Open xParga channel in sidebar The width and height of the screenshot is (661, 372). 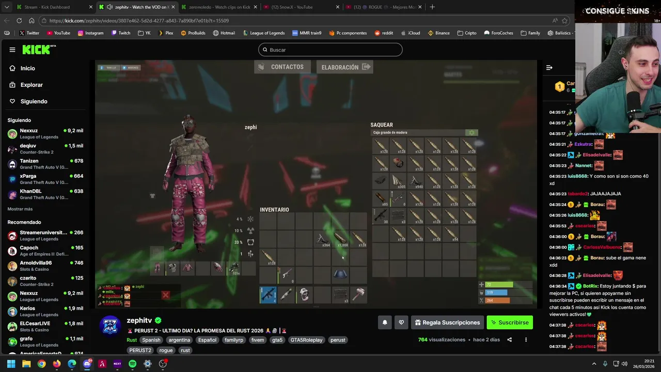45,179
